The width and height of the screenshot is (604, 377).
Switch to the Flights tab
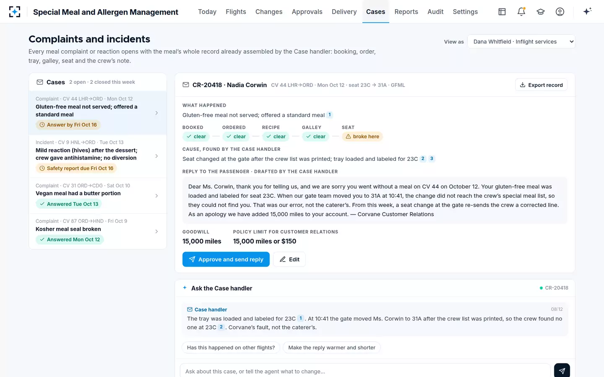pos(236,12)
